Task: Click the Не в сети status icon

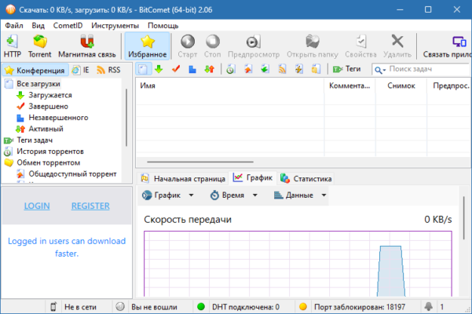Action: click(x=53, y=307)
